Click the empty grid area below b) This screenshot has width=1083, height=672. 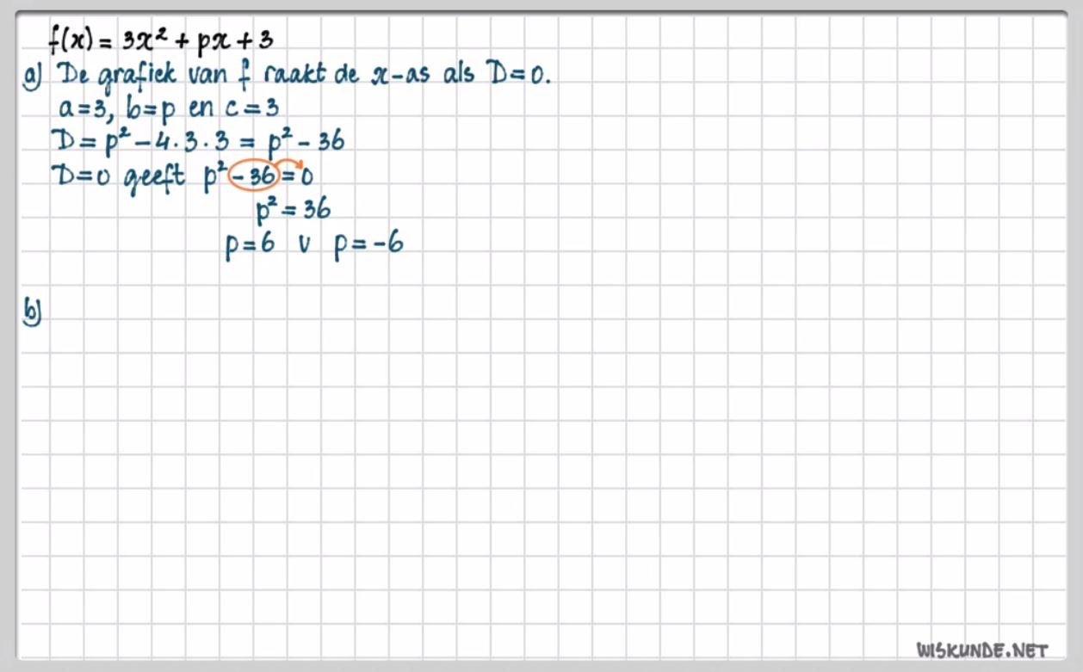pyautogui.click(x=344, y=430)
